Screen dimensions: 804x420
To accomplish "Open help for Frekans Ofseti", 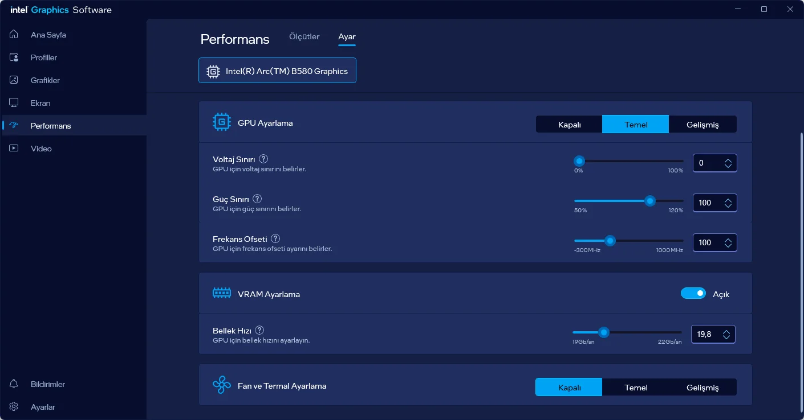I will coord(275,239).
